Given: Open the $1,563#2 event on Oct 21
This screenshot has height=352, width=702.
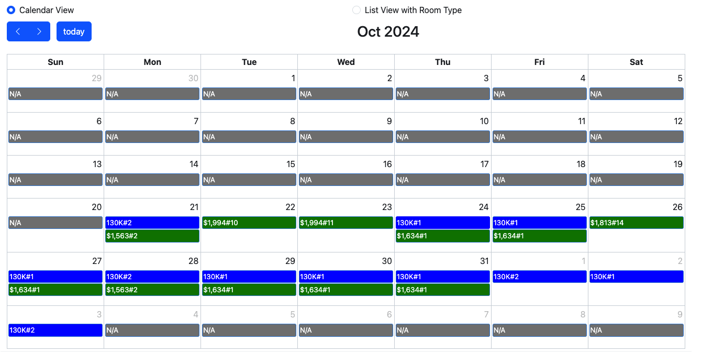Looking at the screenshot, I should tap(152, 236).
